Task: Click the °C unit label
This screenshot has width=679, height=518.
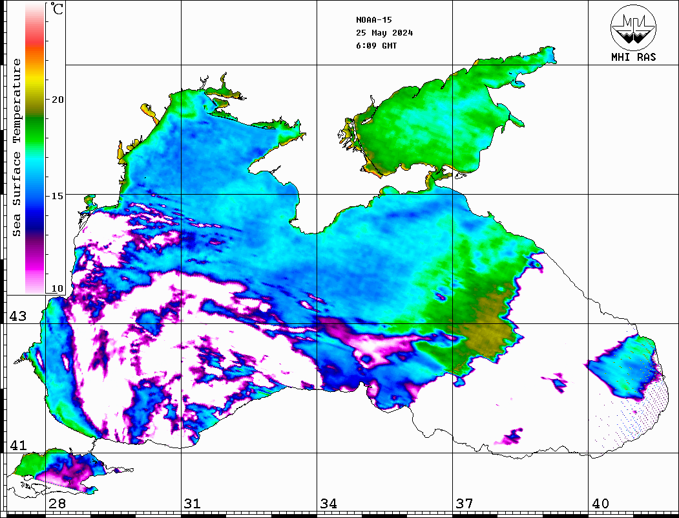Action: pyautogui.click(x=57, y=8)
